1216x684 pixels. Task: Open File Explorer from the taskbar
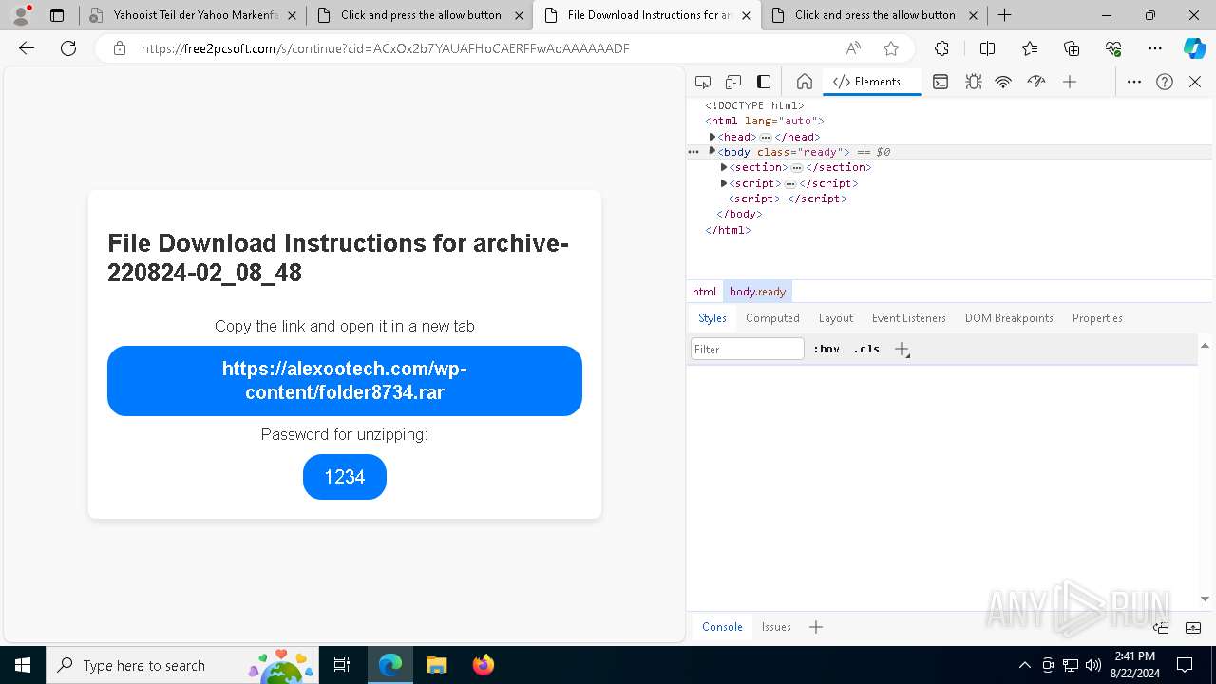point(436,665)
